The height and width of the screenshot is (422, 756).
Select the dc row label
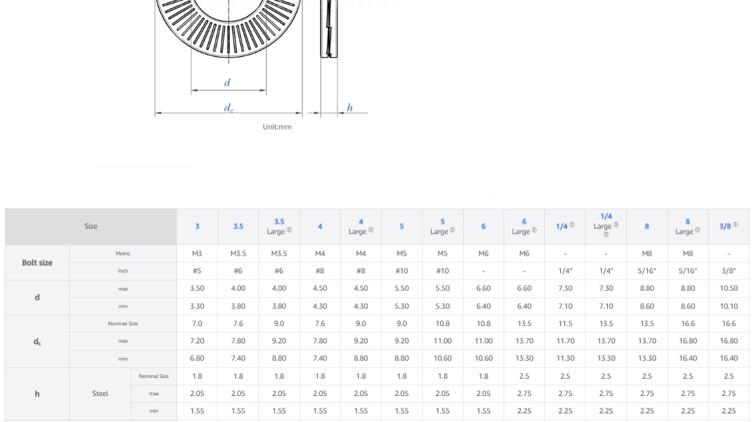coord(37,341)
